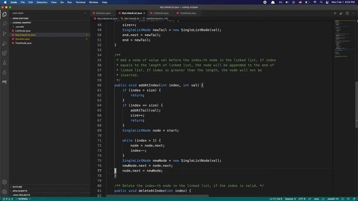Click the editor vertical scrollbar thumb
Image resolution: width=358 pixels, height=201 pixels.
tap(356, 104)
